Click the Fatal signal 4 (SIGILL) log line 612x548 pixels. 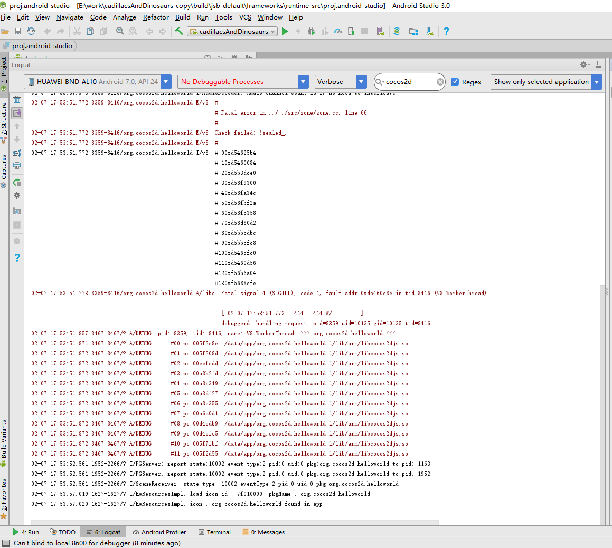(259, 293)
